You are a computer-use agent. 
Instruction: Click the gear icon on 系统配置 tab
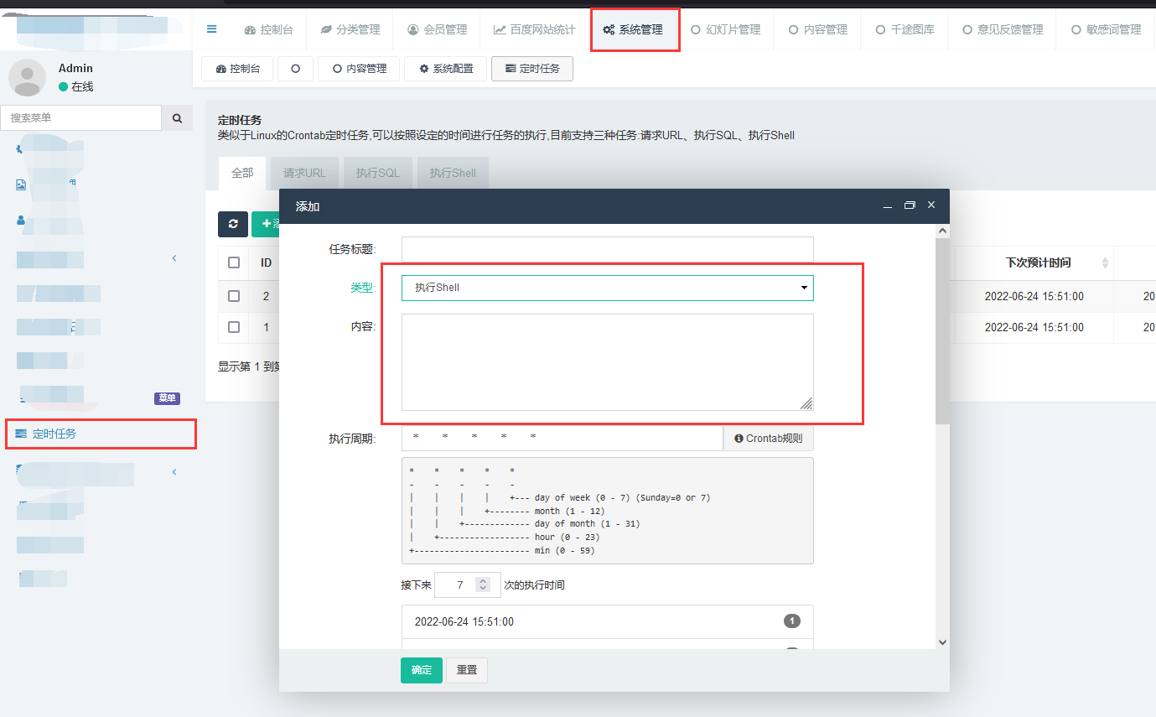(x=424, y=69)
